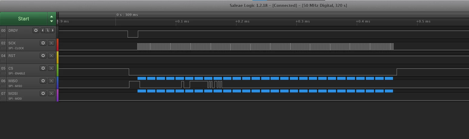Click the X trigger button on MOSI
The image size is (469, 139).
51,93
